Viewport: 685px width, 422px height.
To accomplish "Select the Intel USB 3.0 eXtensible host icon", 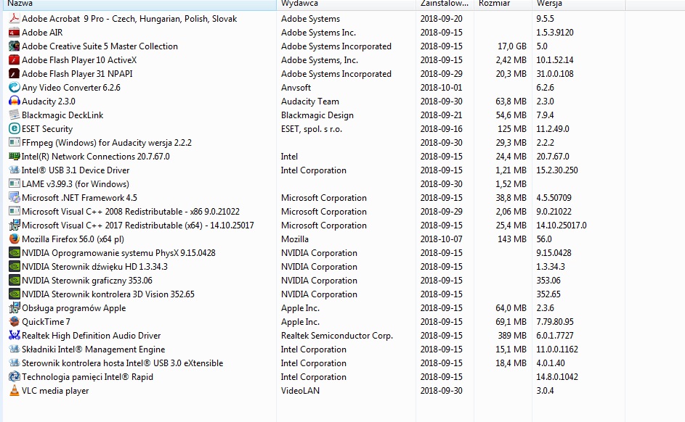I will (15, 363).
